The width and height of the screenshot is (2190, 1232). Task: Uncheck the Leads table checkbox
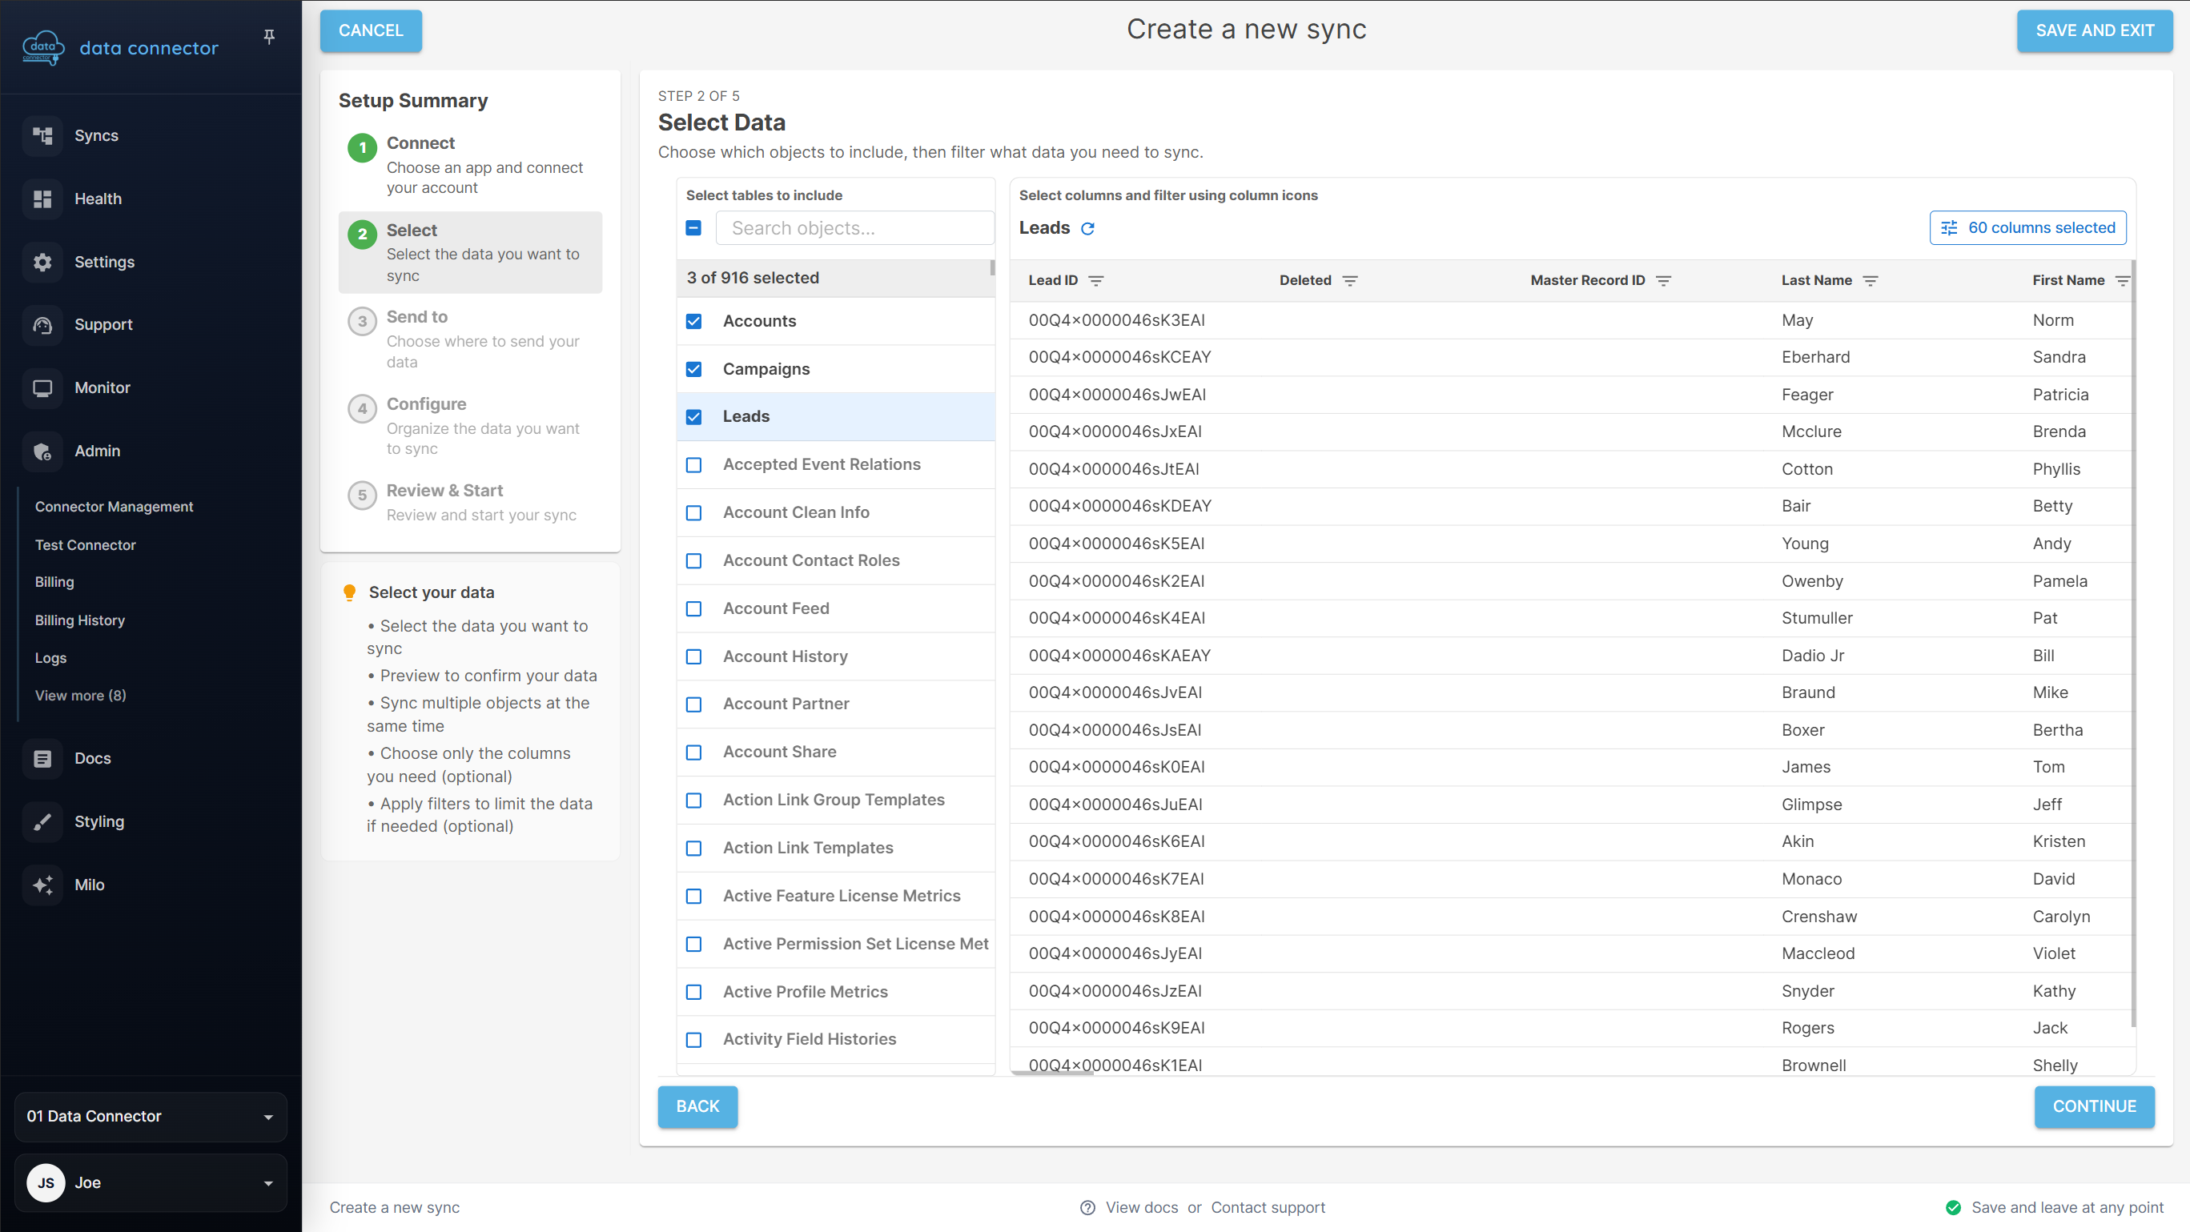tap(693, 416)
